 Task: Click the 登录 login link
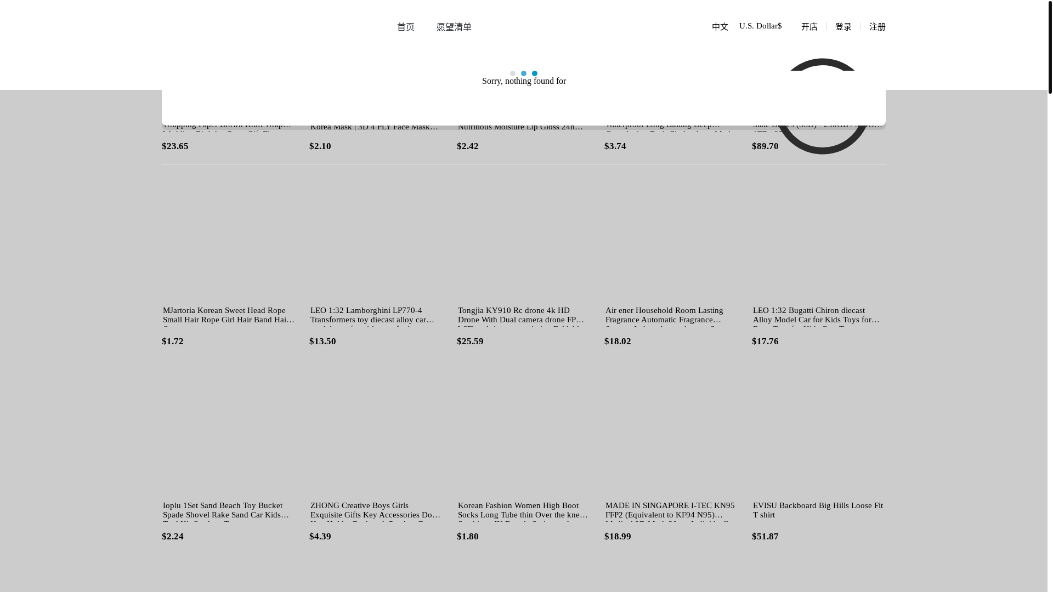pos(843,27)
